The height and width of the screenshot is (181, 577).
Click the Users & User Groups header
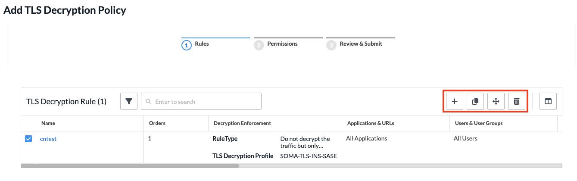479,123
